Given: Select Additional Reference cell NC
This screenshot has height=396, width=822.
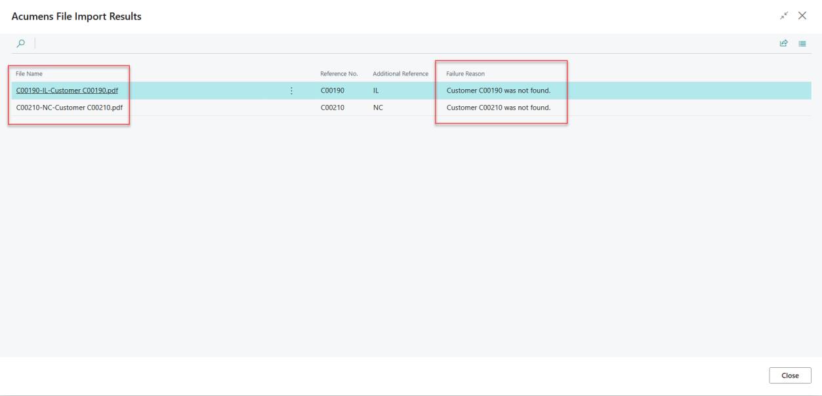Looking at the screenshot, I should [x=378, y=108].
